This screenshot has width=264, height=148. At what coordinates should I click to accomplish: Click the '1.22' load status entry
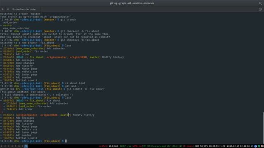click(x=223, y=146)
